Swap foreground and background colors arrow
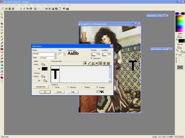The image size is (185, 138). pyautogui.click(x=180, y=14)
